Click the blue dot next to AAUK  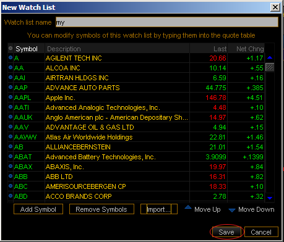[x=11, y=117]
